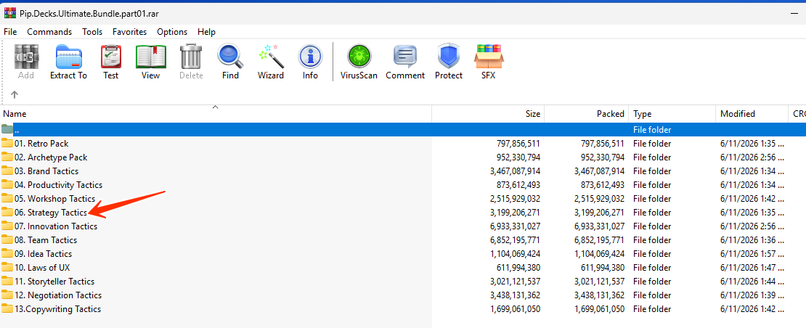The width and height of the screenshot is (806, 328).
Task: Select the '02. Archetype Pack' folder name
Action: coord(51,157)
